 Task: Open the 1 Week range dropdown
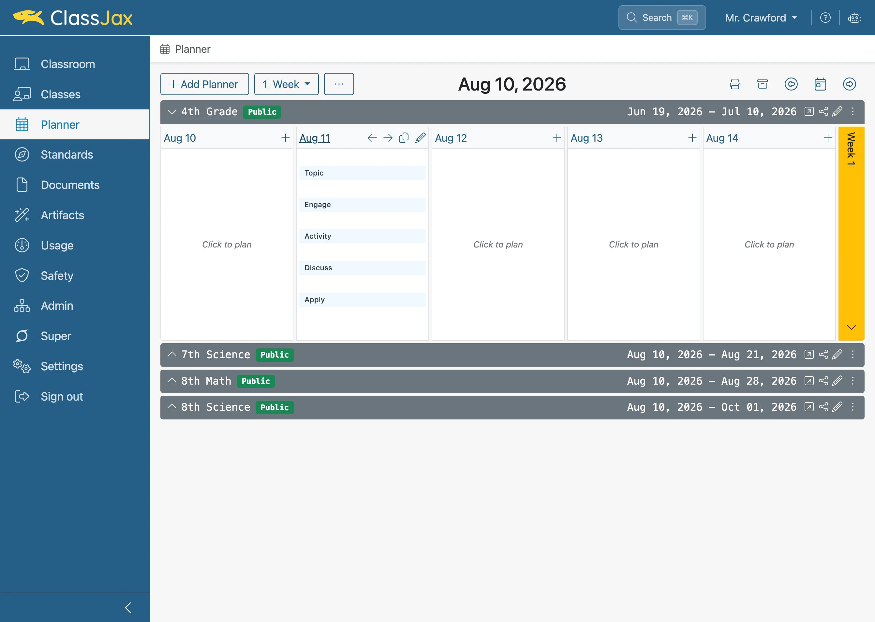(x=286, y=84)
